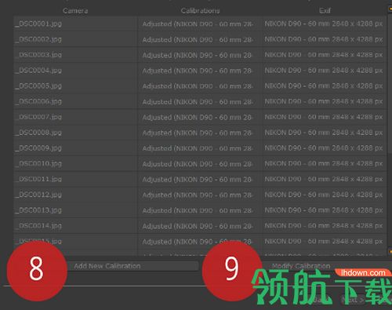392x310 pixels.
Task: Click the Exif column header
Action: [x=325, y=11]
